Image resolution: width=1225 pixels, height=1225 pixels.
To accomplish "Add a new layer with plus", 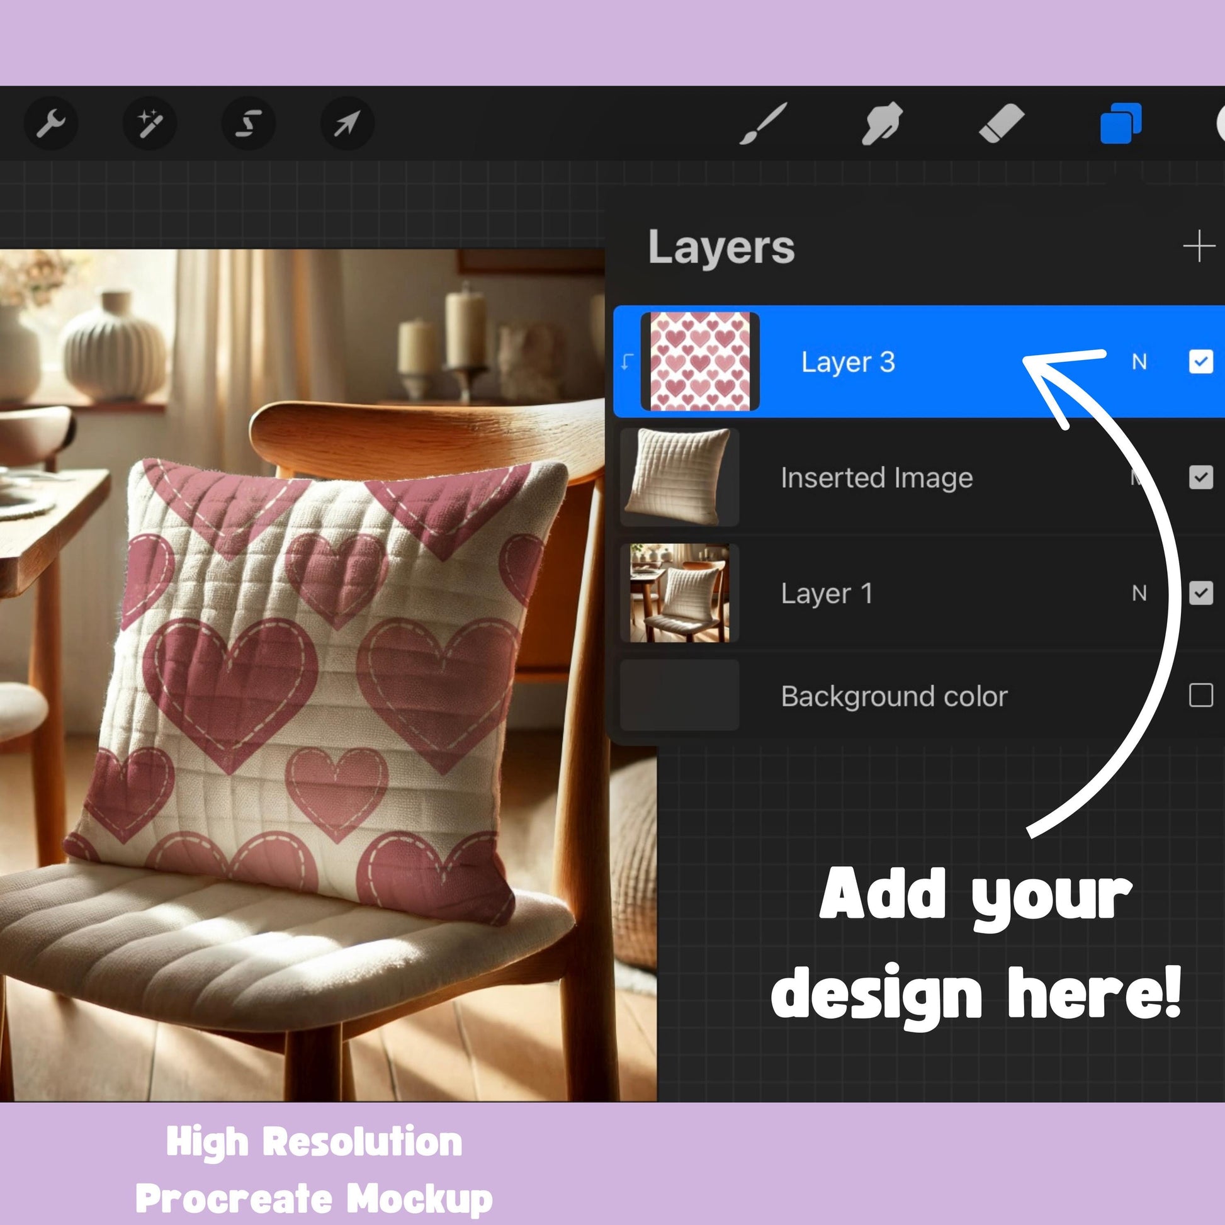I will pyautogui.click(x=1199, y=246).
